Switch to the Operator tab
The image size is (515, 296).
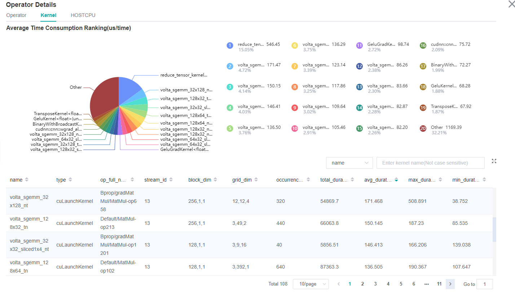[x=16, y=15]
